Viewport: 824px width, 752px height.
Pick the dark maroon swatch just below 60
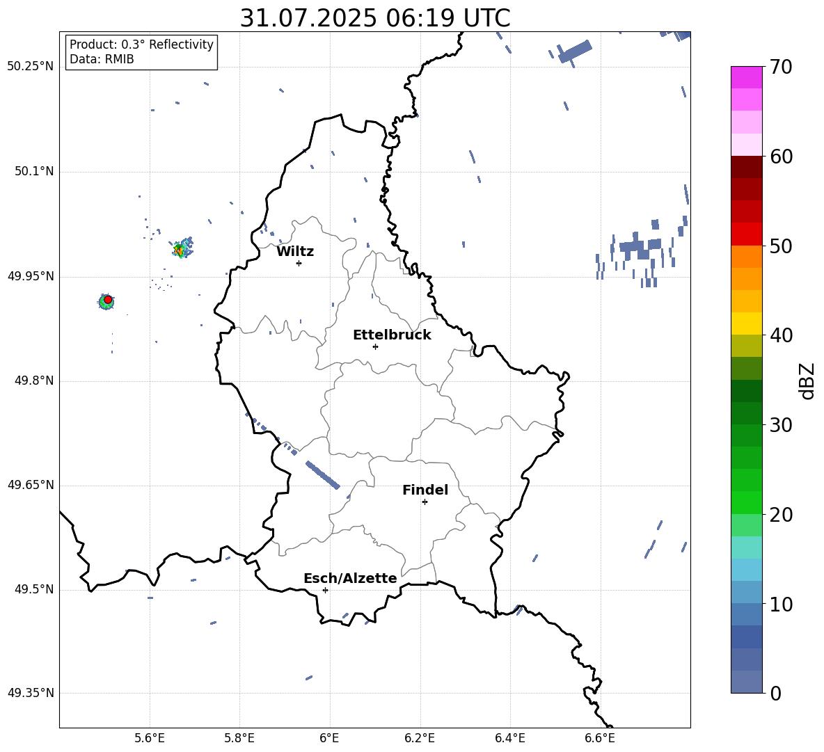[746, 167]
